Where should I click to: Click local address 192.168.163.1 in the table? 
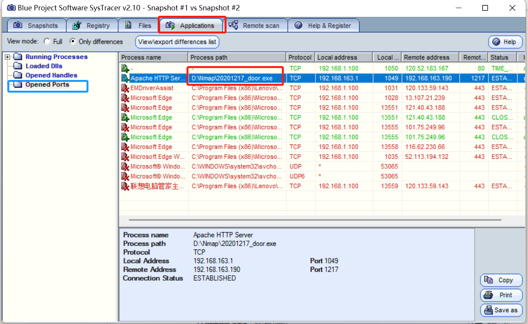click(x=338, y=78)
